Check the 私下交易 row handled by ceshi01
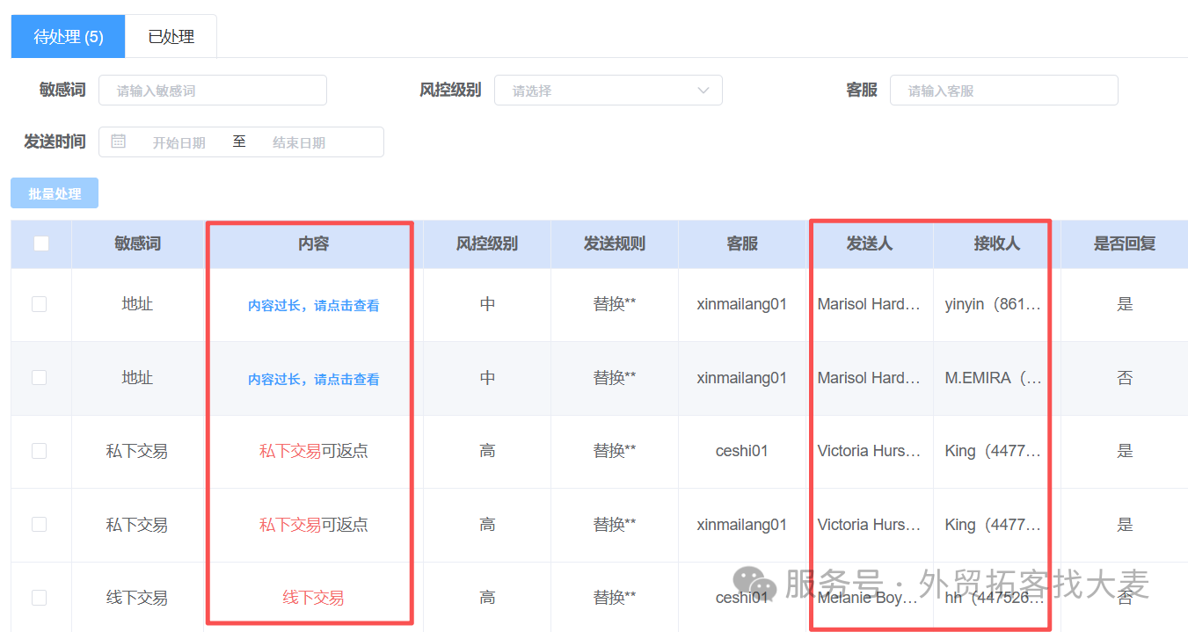The width and height of the screenshot is (1188, 632). (40, 451)
